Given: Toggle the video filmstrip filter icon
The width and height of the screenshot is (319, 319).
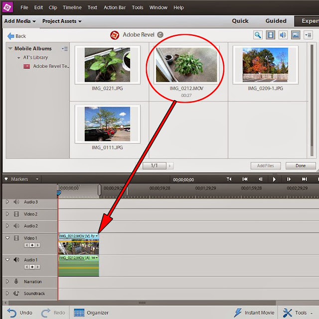Looking at the screenshot, I should coord(270,35).
